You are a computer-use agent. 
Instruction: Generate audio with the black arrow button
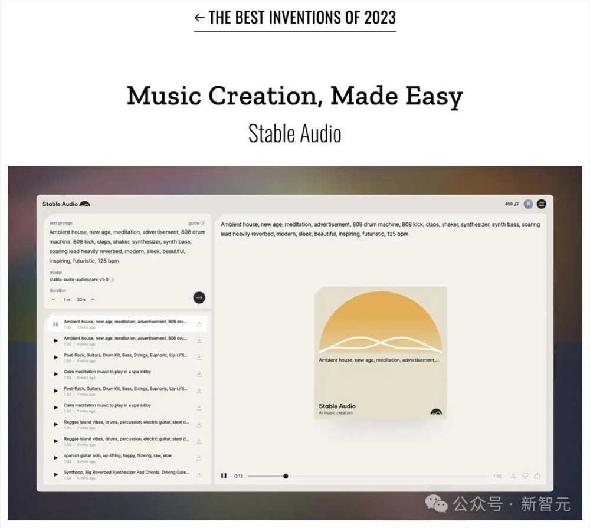point(199,297)
